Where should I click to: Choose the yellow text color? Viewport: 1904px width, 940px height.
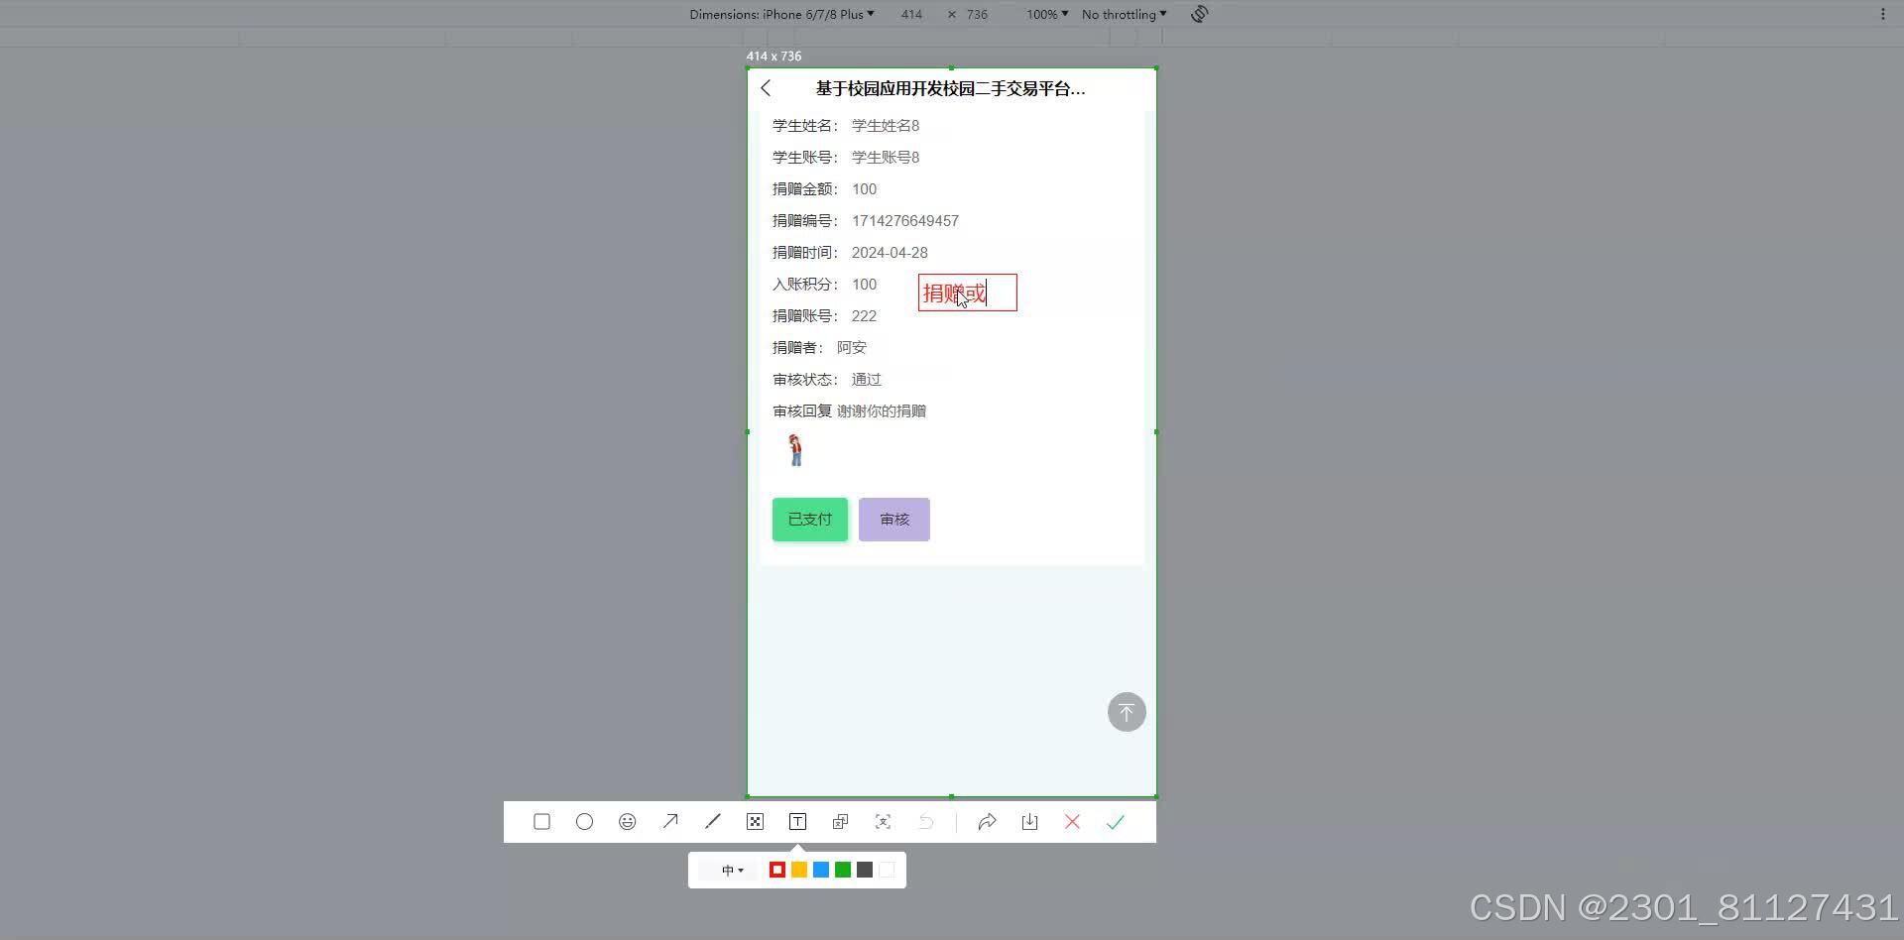tap(799, 870)
